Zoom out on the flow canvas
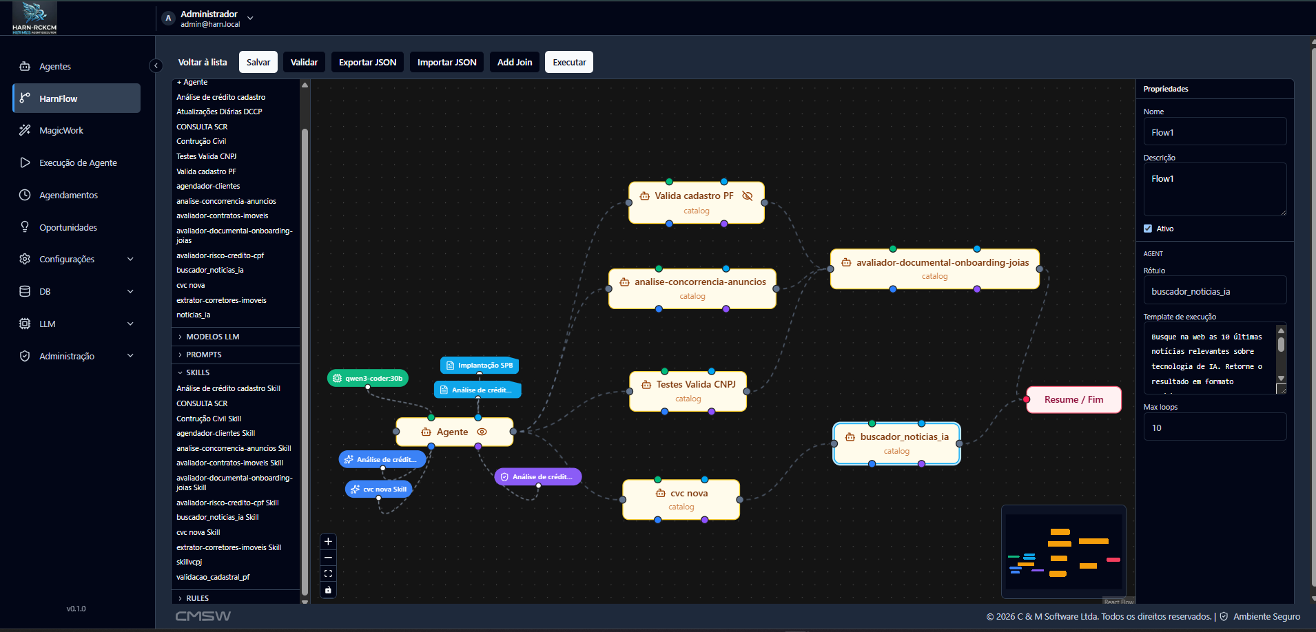The height and width of the screenshot is (632, 1316). click(x=328, y=558)
